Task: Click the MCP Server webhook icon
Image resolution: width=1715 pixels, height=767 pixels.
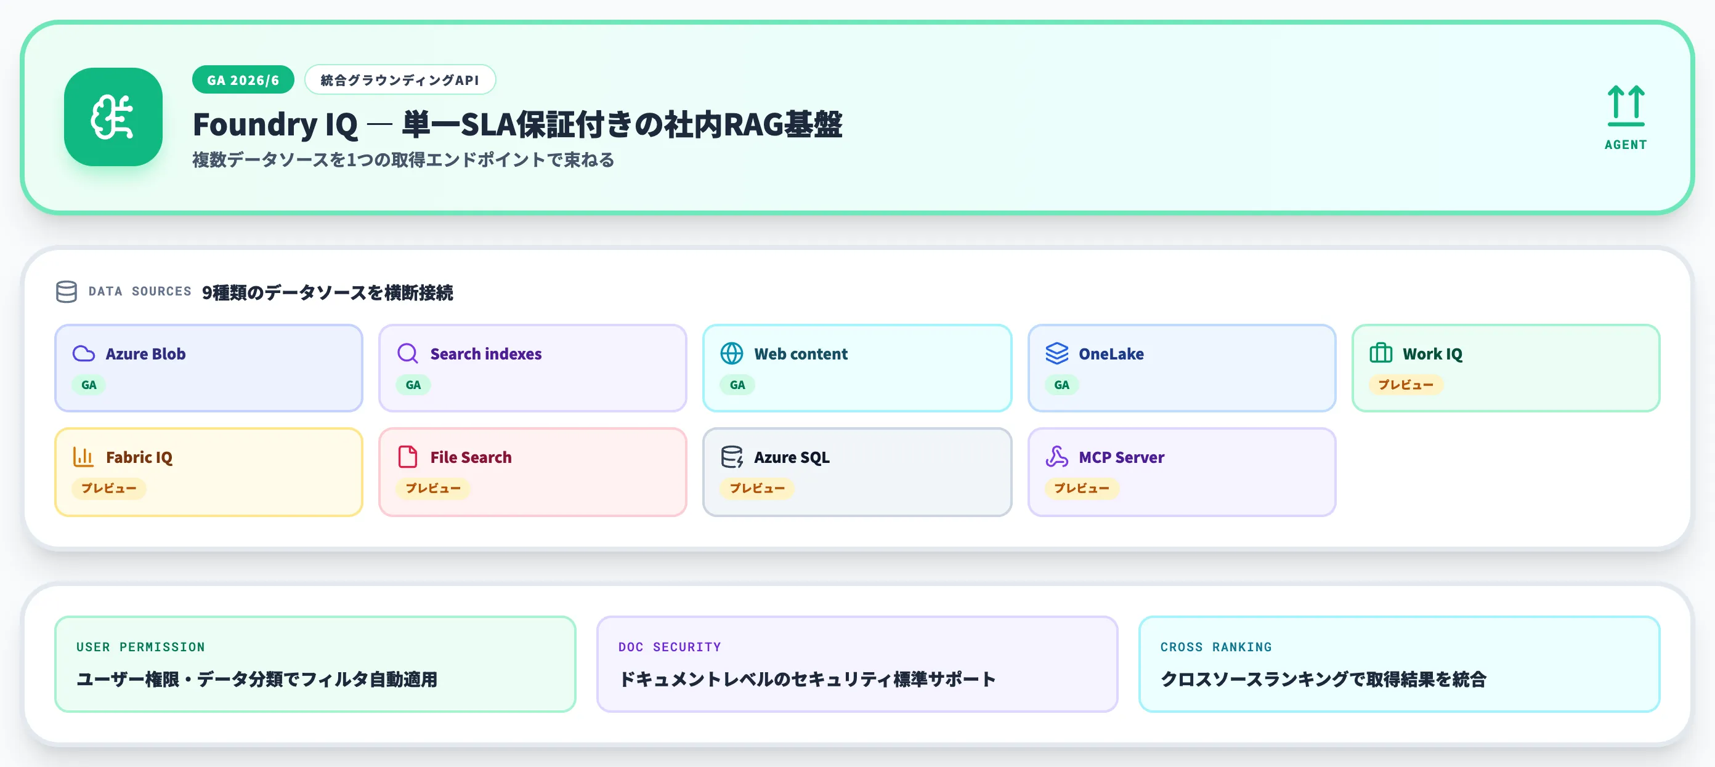Action: (x=1056, y=457)
